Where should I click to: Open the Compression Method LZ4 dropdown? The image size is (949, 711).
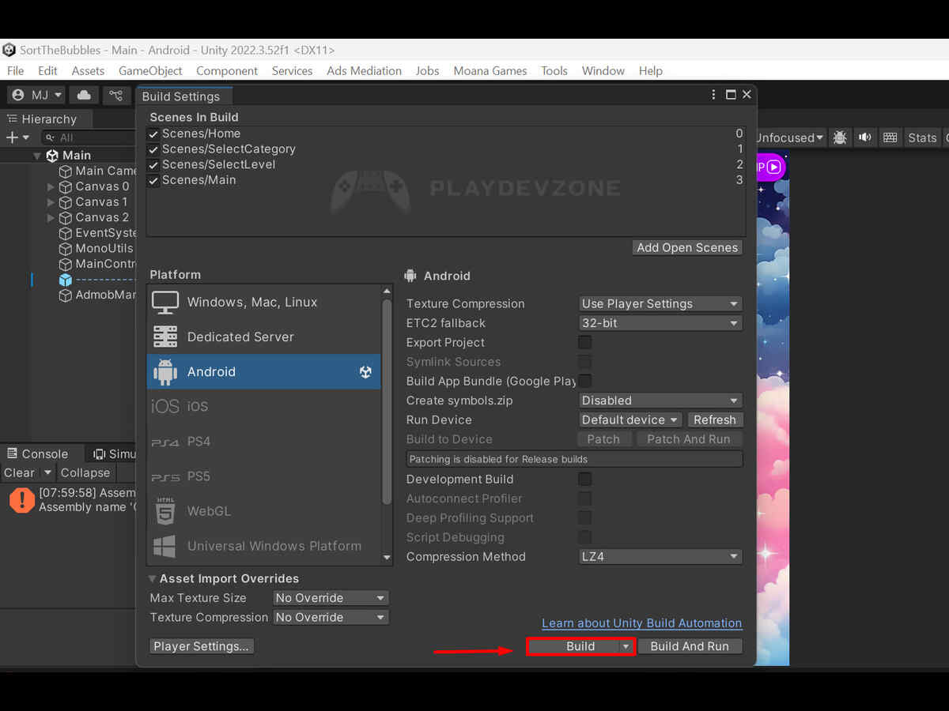coord(660,556)
